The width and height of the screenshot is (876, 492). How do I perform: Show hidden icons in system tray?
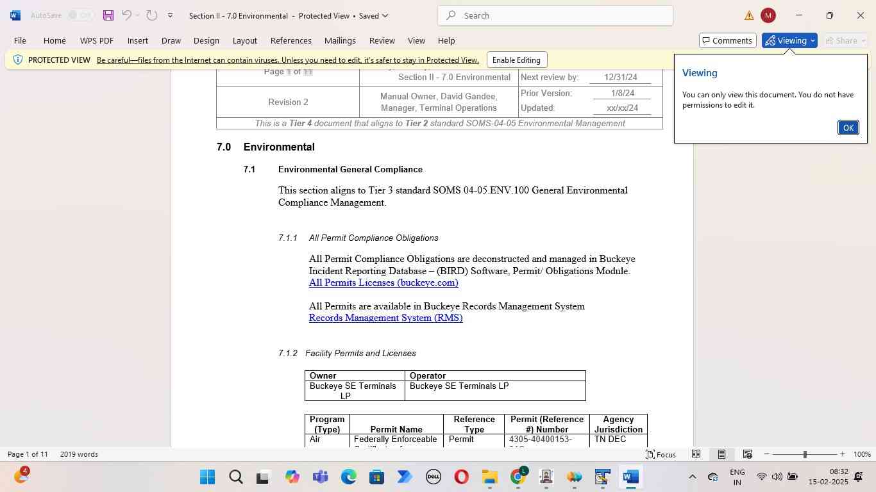tap(692, 477)
